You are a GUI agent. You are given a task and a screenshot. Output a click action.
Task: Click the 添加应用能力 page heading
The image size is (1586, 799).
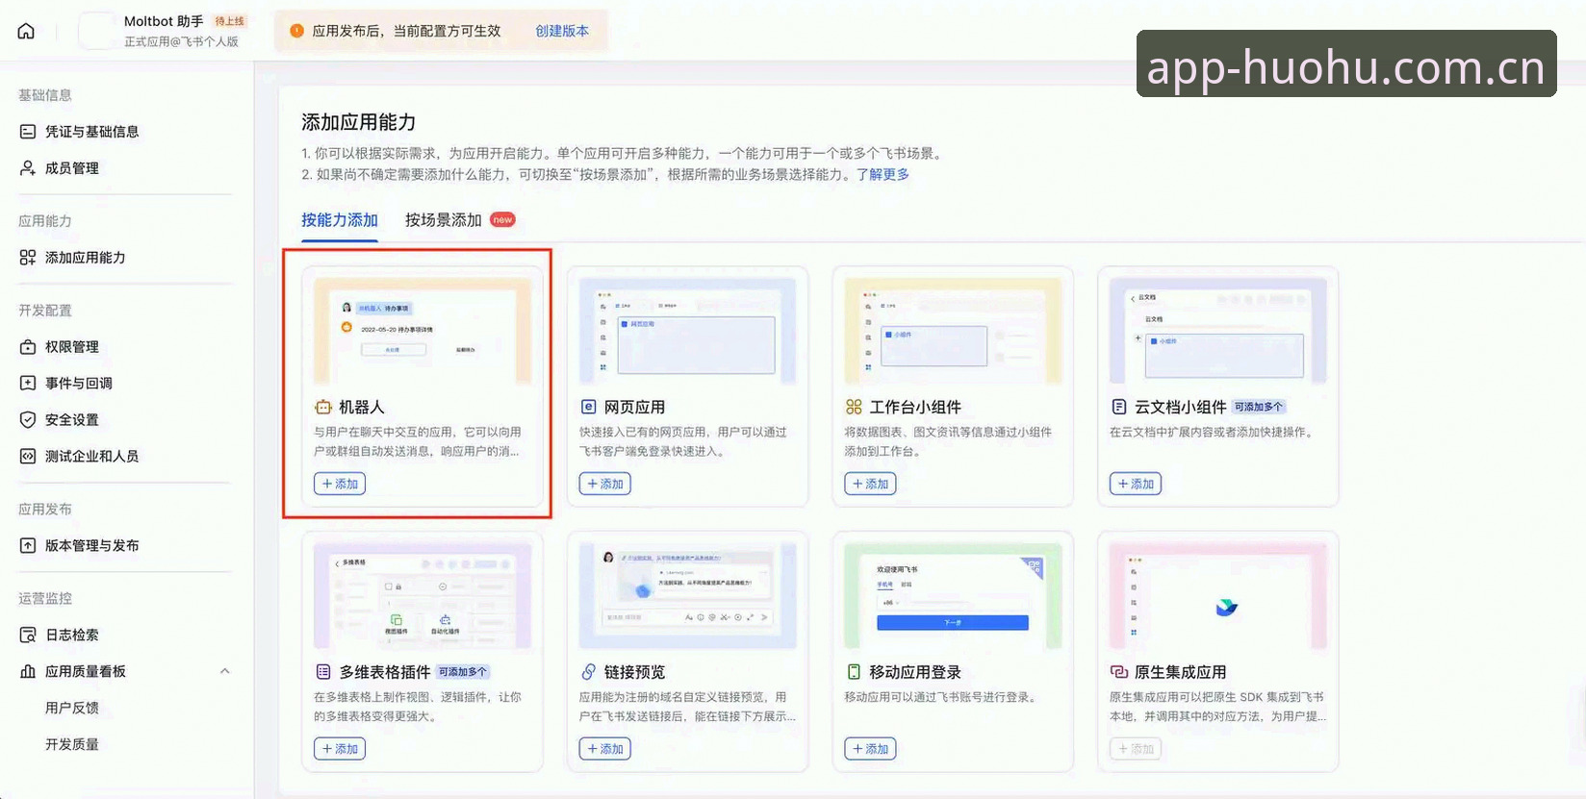[359, 122]
